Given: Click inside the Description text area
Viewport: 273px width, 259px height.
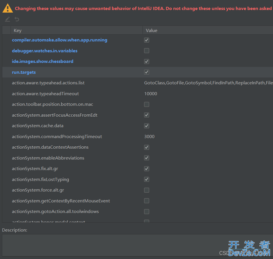Looking at the screenshot, I should pyautogui.click(x=138, y=245).
